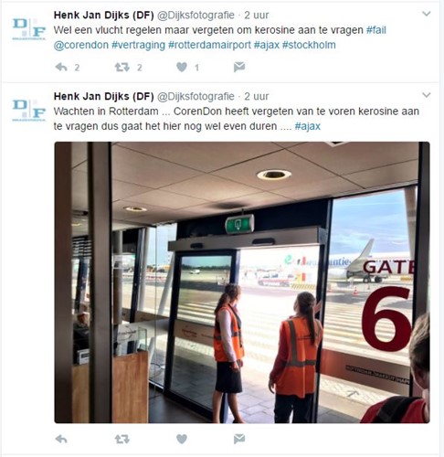Image resolution: width=444 pixels, height=457 pixels.
Task: Open #ajax hashtag in second tweet
Action: (x=308, y=126)
